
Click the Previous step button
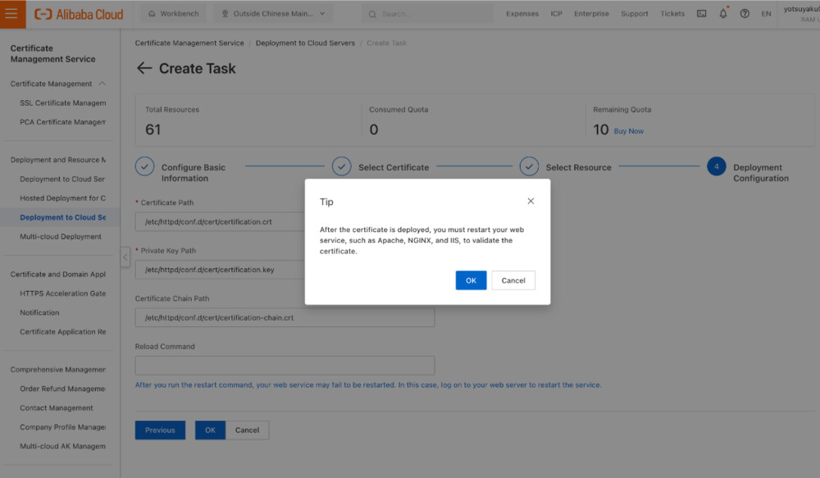coord(160,430)
